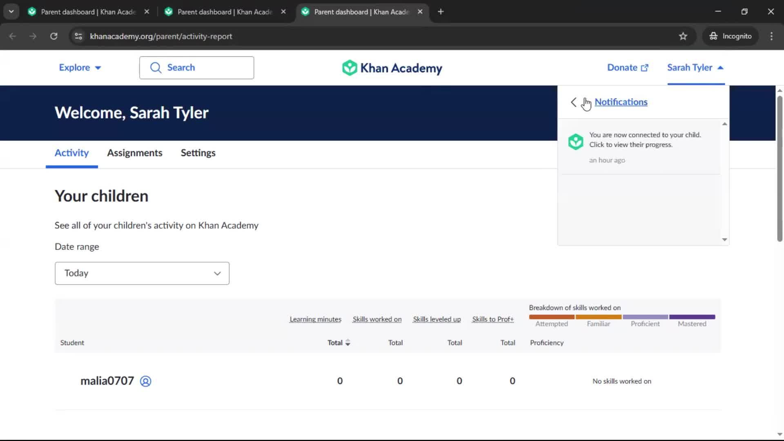784x441 pixels.
Task: Sort by Learning minutes Total arrows
Action: point(347,343)
